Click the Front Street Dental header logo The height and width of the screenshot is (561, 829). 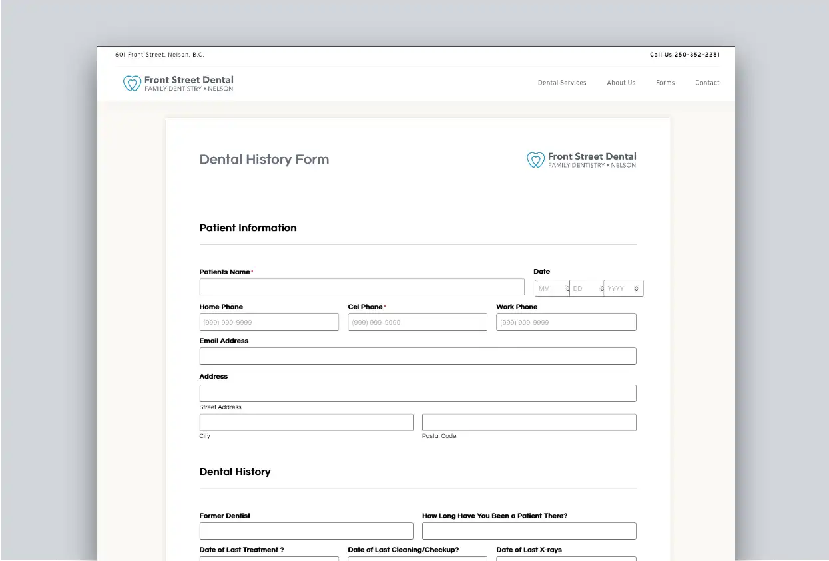tap(178, 83)
